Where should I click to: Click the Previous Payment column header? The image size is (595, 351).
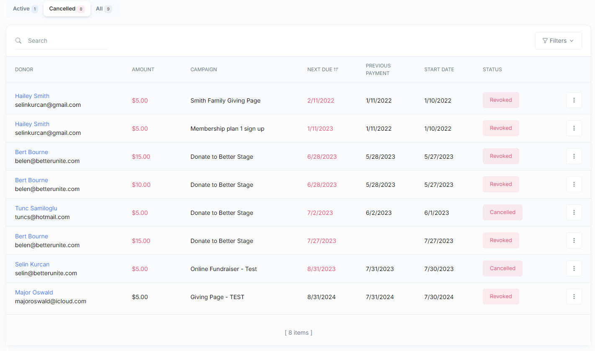coord(378,70)
